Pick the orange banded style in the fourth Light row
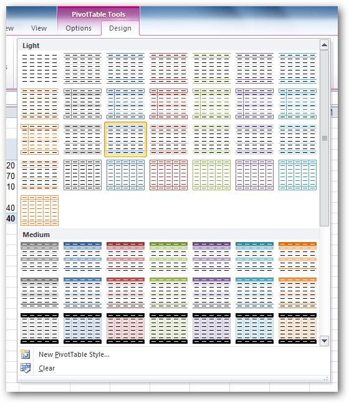Screen dimensions: 349x403 click(x=39, y=175)
